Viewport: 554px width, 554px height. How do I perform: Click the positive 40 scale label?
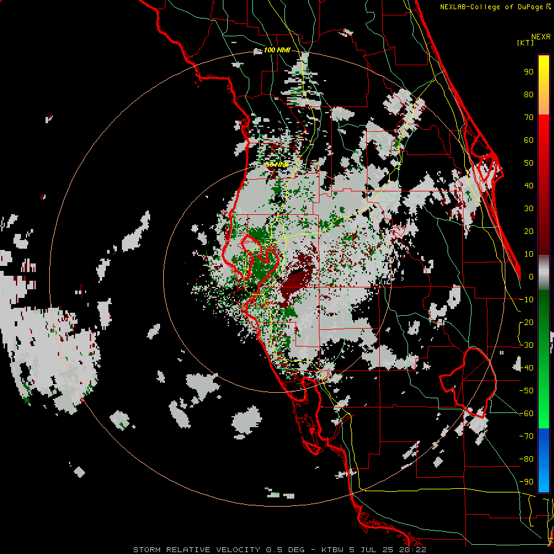coord(529,185)
